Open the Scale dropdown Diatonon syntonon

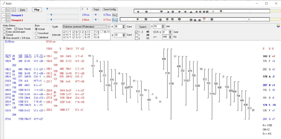tap(87, 27)
